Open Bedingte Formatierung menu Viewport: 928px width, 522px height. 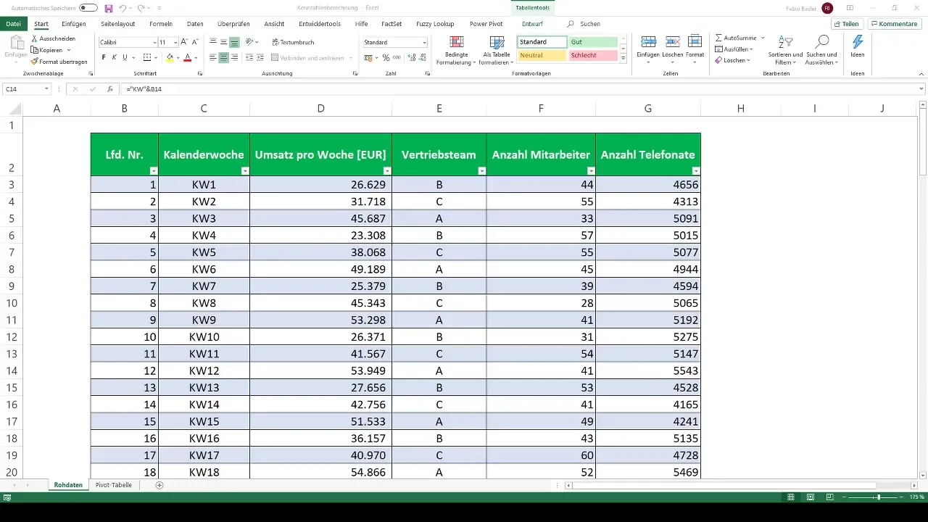456,50
